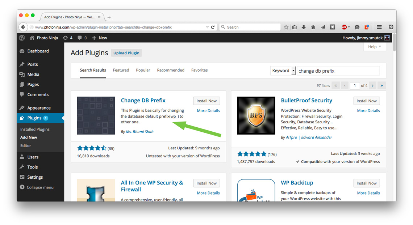Reload the page with refresh icon
Viewport: 413px width, 225px height.
(x=213, y=27)
